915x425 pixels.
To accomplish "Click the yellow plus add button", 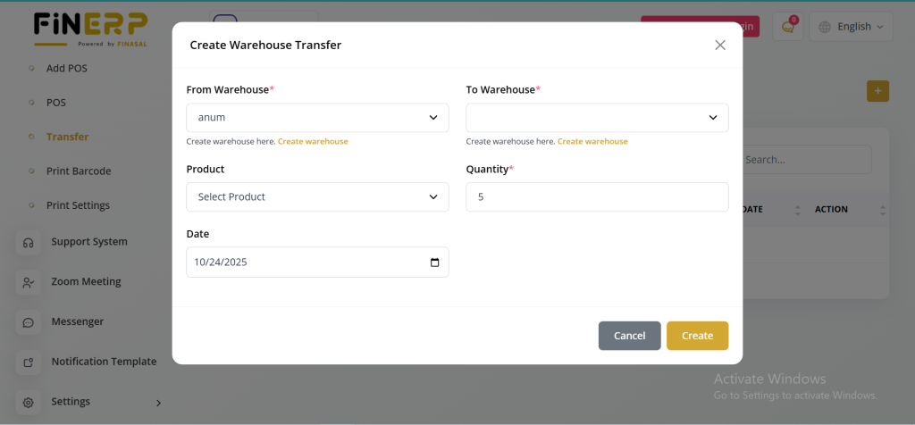I will coord(877,90).
